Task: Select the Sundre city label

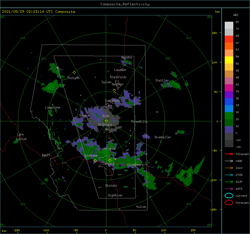Action: point(84,115)
